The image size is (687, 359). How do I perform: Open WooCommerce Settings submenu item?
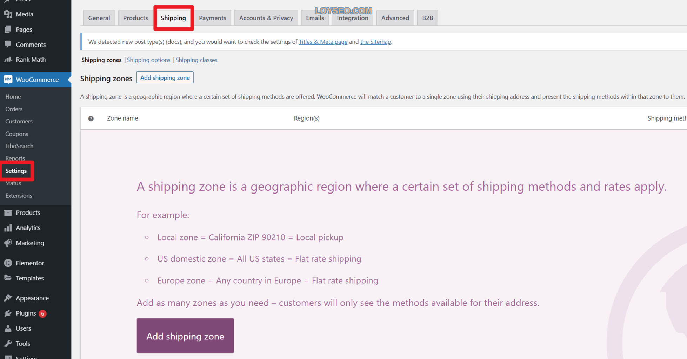point(16,171)
